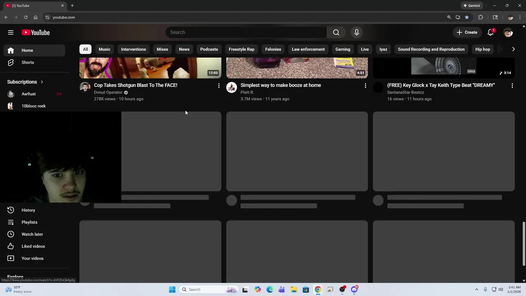Viewport: 526px width, 296px height.
Task: Show more filter chips with right arrow
Action: 513,49
